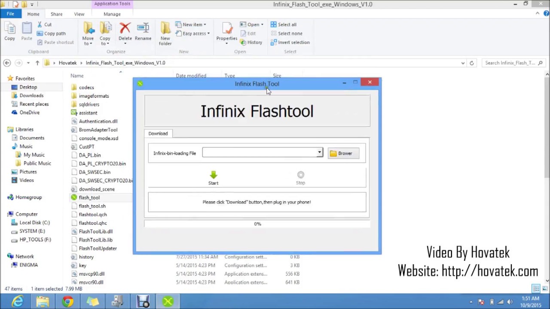Select Documents under Libraries
The width and height of the screenshot is (550, 309).
32,138
